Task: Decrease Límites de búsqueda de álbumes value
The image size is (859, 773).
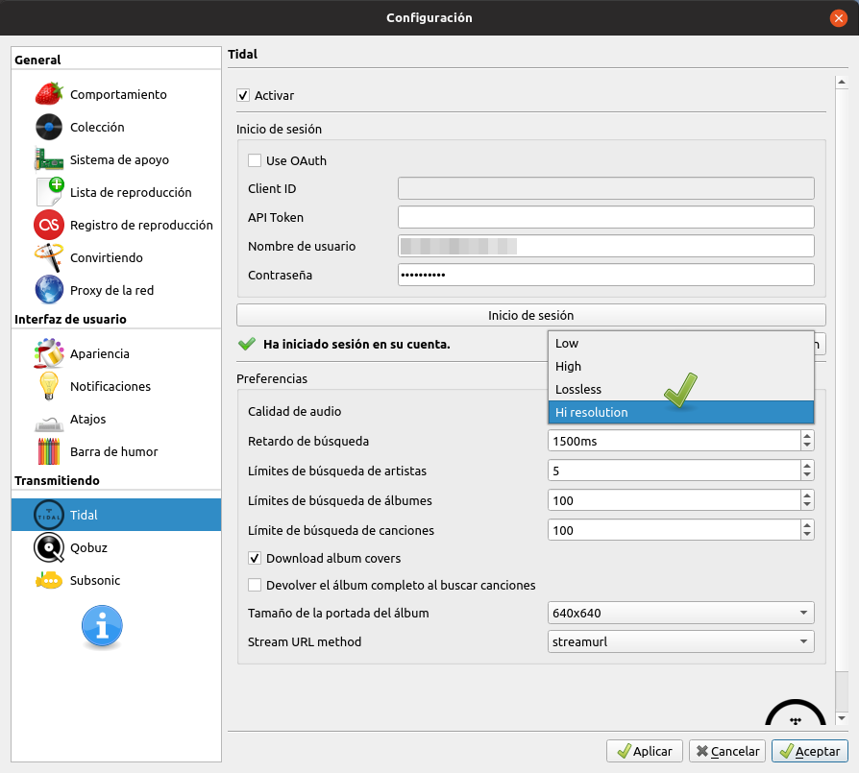Action: click(x=807, y=505)
